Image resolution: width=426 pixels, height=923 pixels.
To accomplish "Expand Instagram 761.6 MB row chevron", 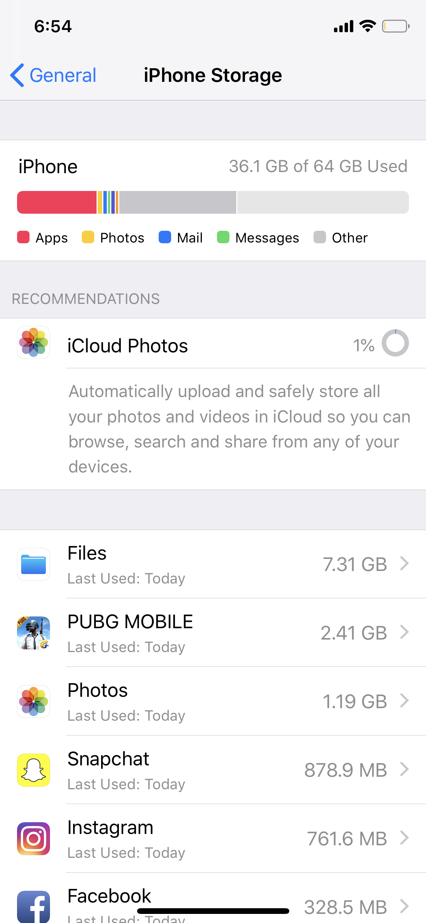I will [404, 838].
